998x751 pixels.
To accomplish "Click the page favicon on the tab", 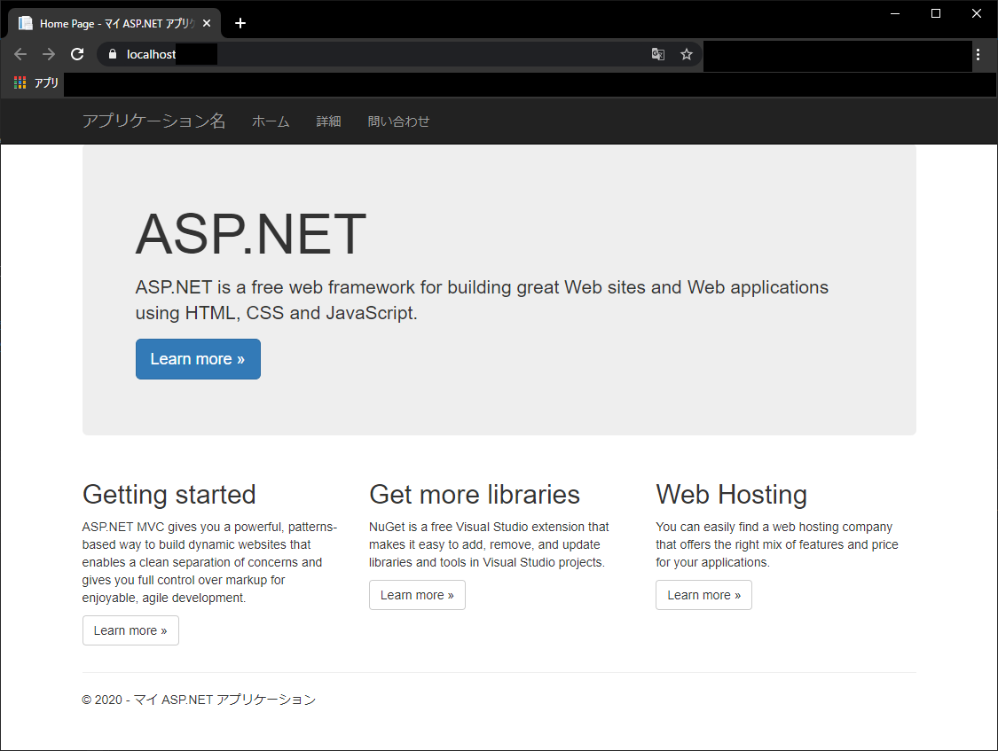I will [x=26, y=24].
